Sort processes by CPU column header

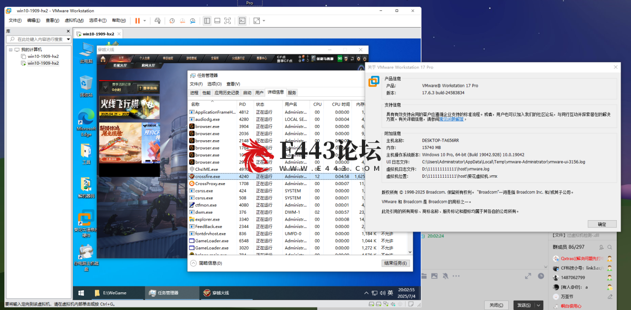317,104
